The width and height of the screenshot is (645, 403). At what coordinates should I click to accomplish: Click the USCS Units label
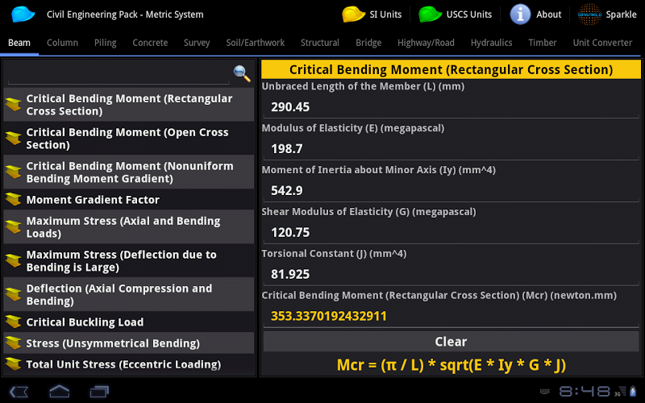coord(469,15)
